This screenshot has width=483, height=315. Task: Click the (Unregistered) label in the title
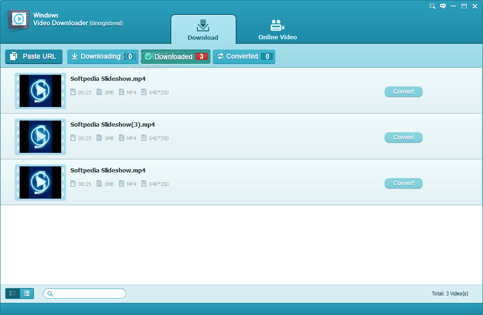click(106, 23)
